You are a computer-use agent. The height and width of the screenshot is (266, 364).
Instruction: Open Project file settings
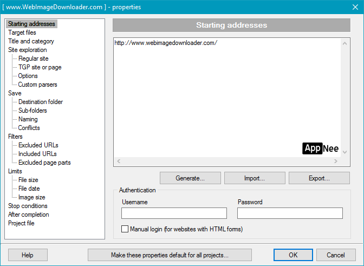21,223
